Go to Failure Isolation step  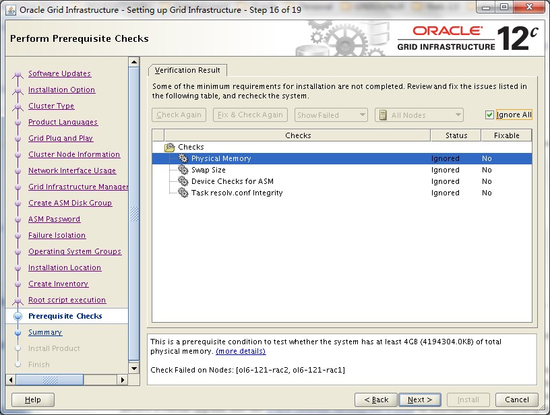(57, 235)
